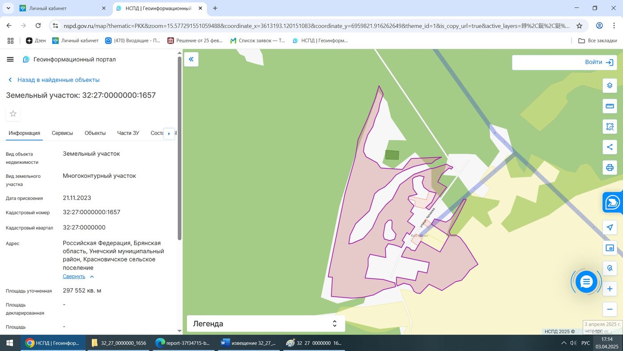Close the Личный кабинет browser tab
This screenshot has width=623, height=351.
click(104, 8)
